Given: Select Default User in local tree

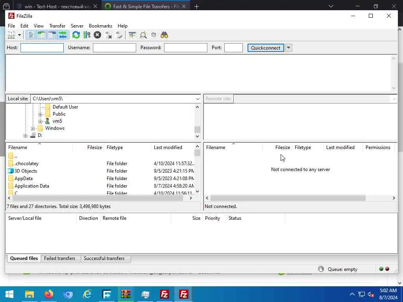Looking at the screenshot, I should pyautogui.click(x=65, y=107).
